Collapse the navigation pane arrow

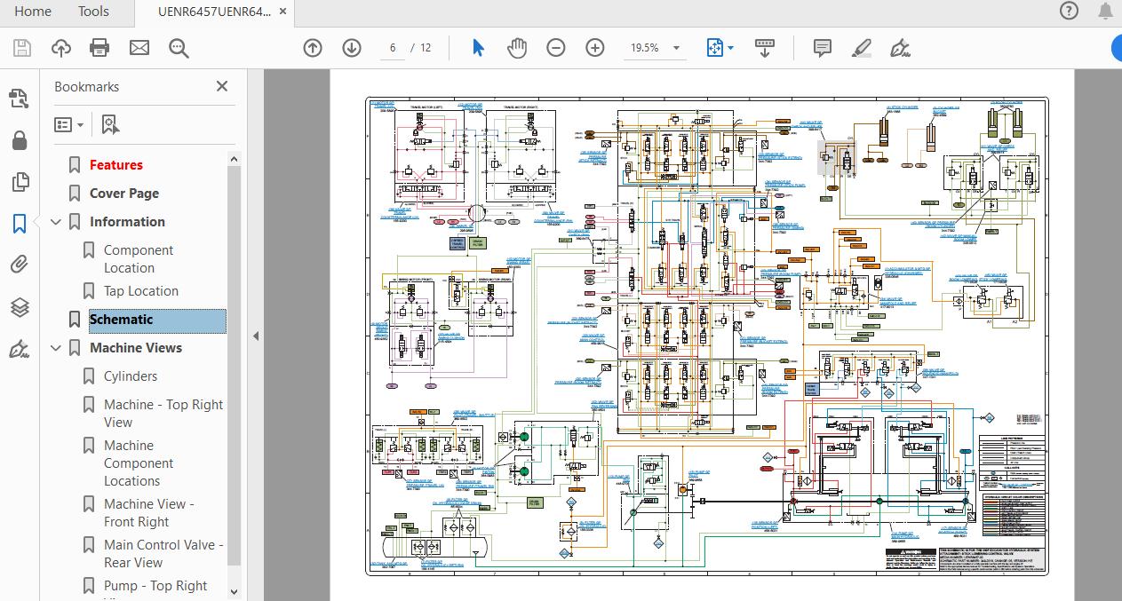coord(256,336)
